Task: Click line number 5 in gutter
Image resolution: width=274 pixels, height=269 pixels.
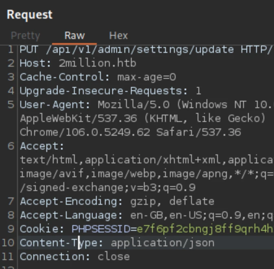Action: 11,104
